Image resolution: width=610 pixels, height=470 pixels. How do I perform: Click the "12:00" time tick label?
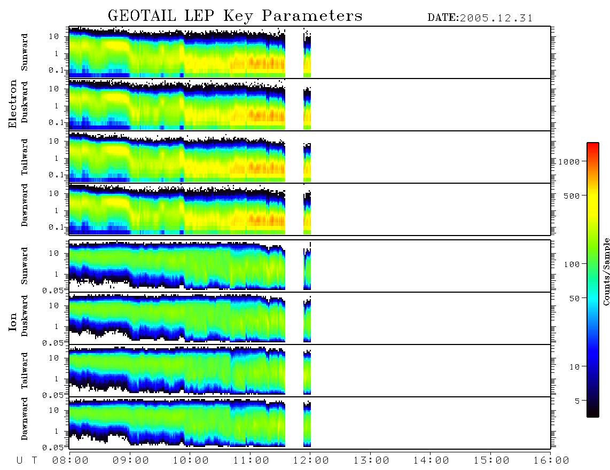(311, 461)
